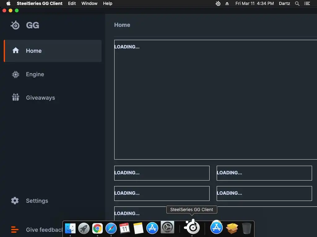The height and width of the screenshot is (237, 317).
Task: Click the GG title text
Action: click(x=33, y=25)
